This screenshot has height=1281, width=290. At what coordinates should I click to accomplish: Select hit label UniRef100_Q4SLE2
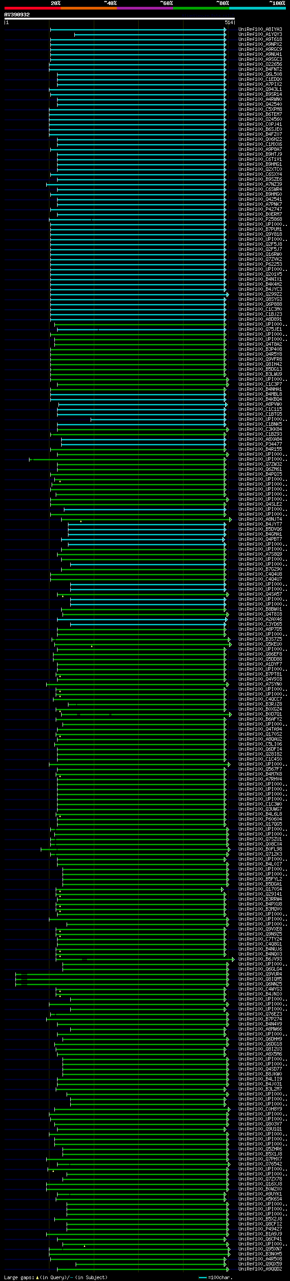tap(260, 504)
